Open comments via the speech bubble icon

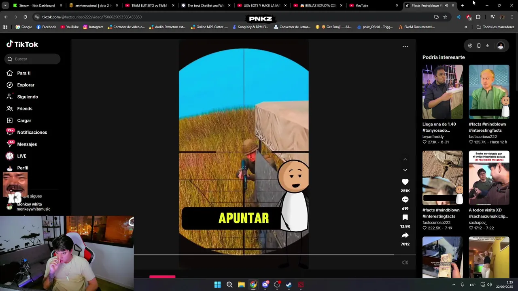pyautogui.click(x=405, y=200)
